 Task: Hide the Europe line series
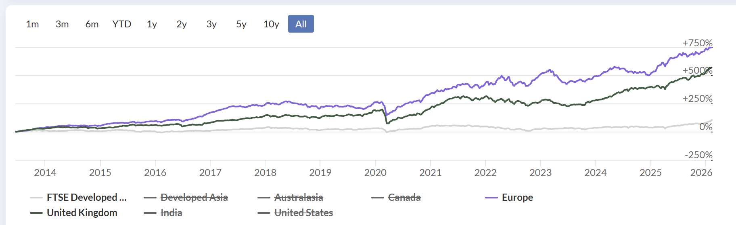(x=517, y=198)
